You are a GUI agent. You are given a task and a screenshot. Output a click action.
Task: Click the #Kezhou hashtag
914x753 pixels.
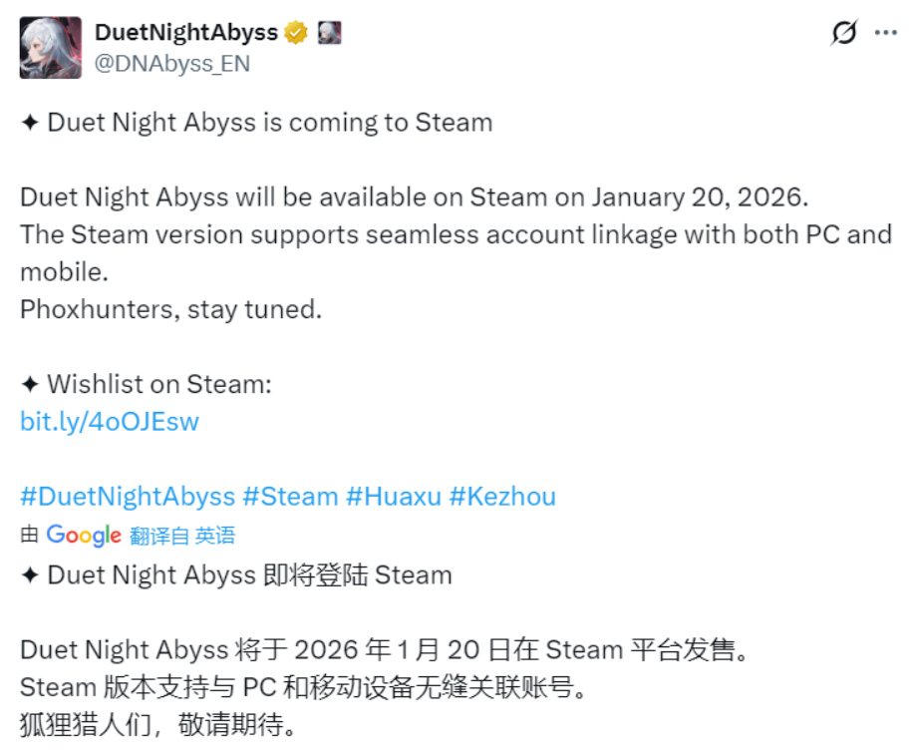pos(502,497)
